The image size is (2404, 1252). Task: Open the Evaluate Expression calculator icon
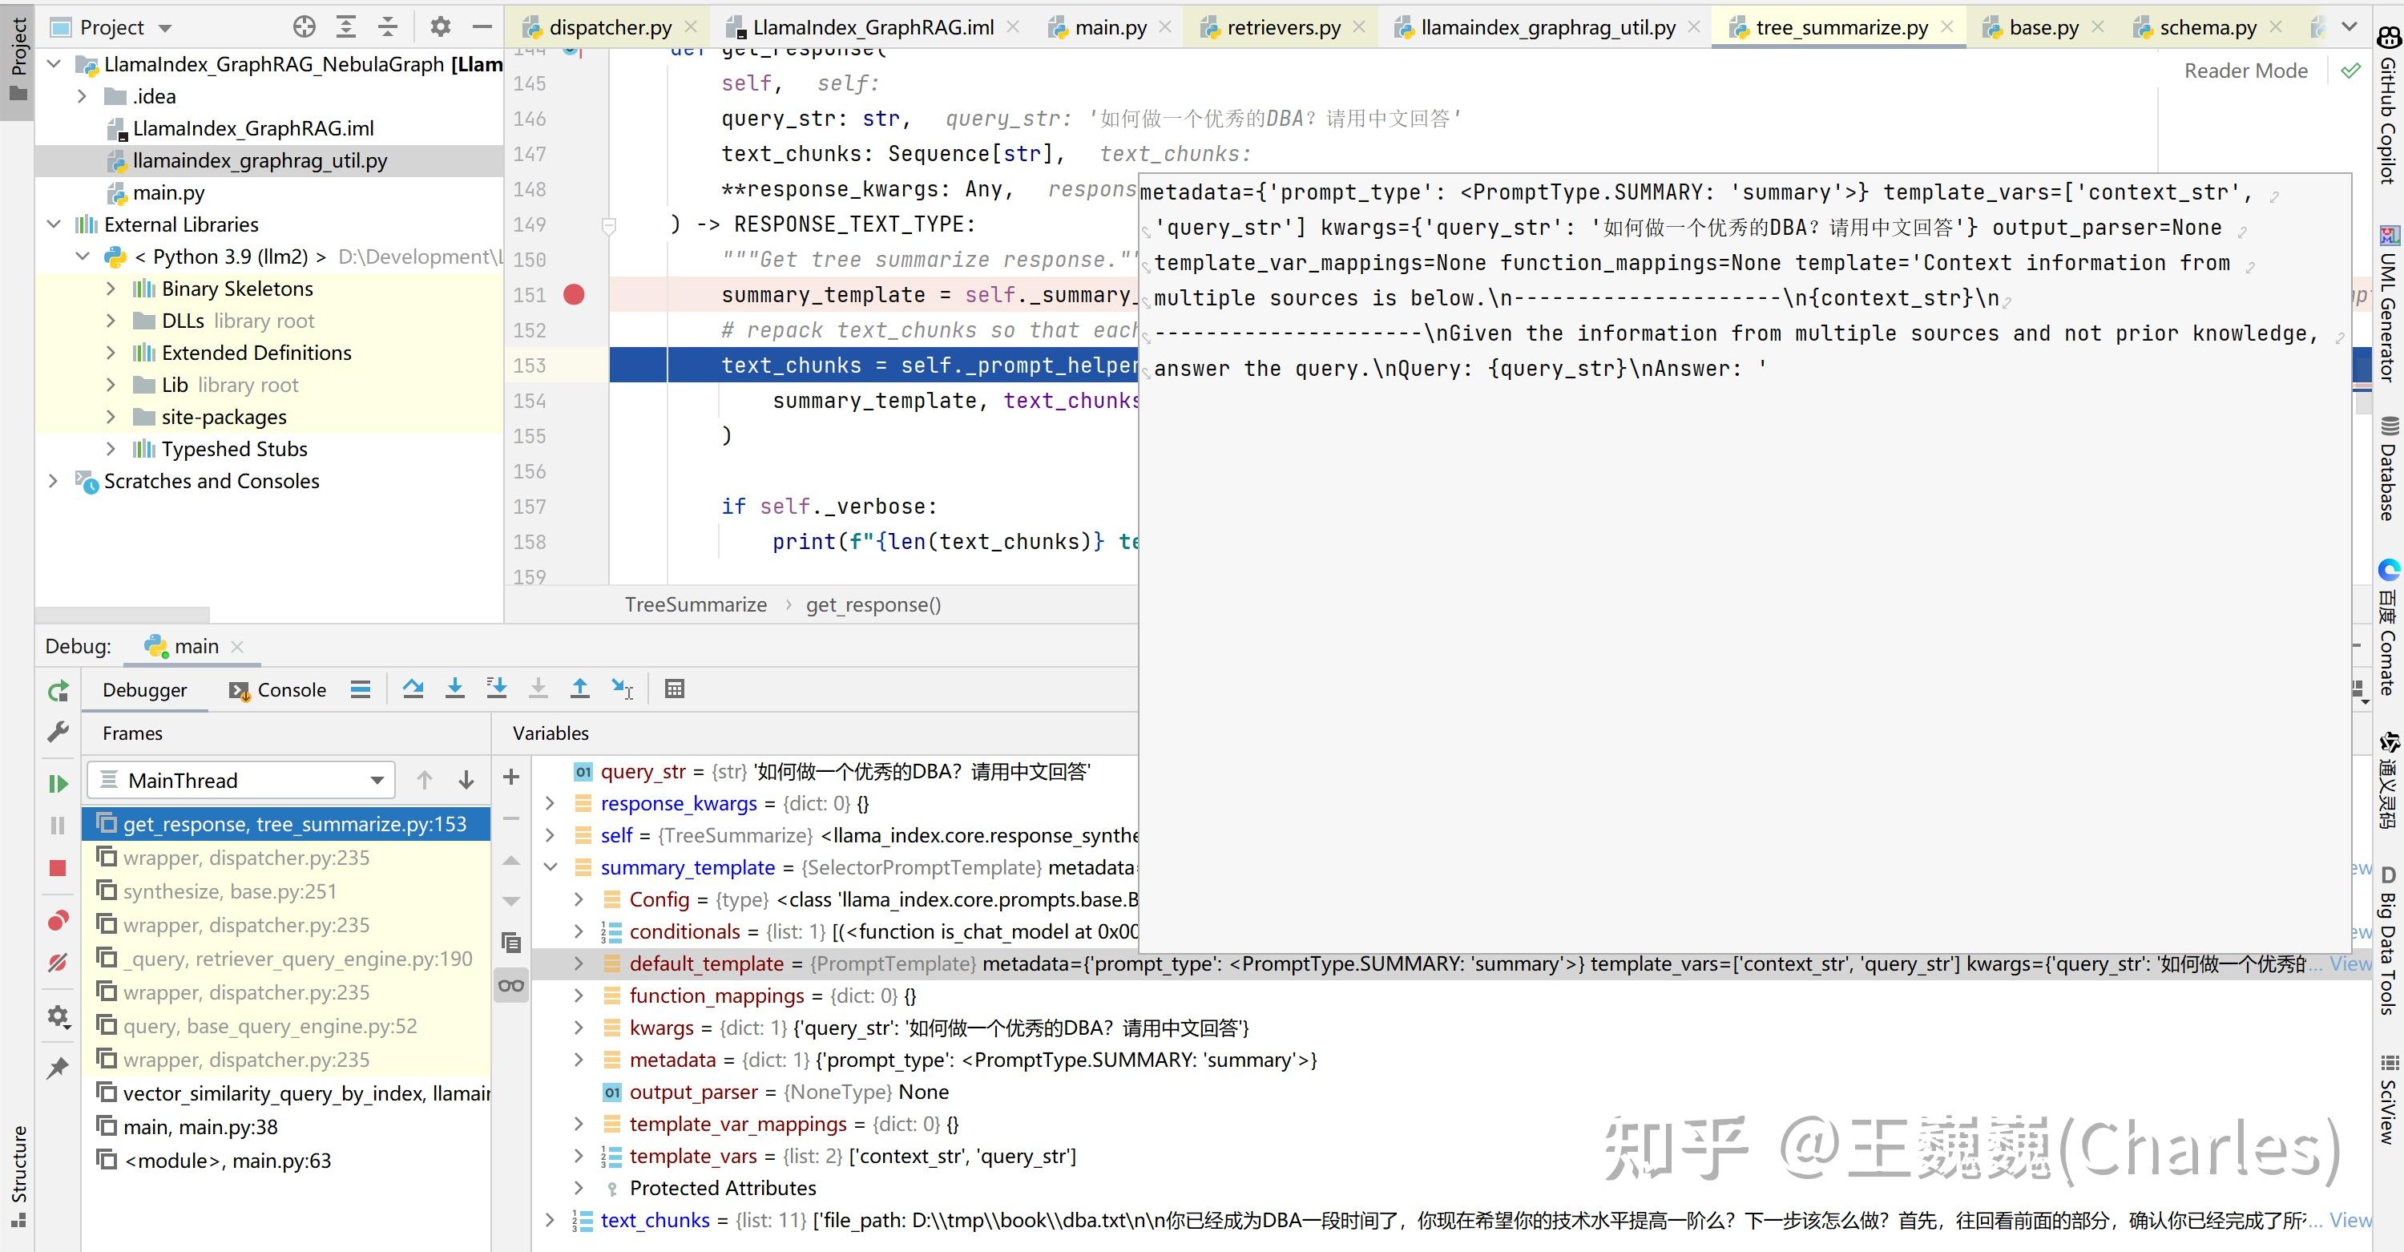pyautogui.click(x=675, y=689)
